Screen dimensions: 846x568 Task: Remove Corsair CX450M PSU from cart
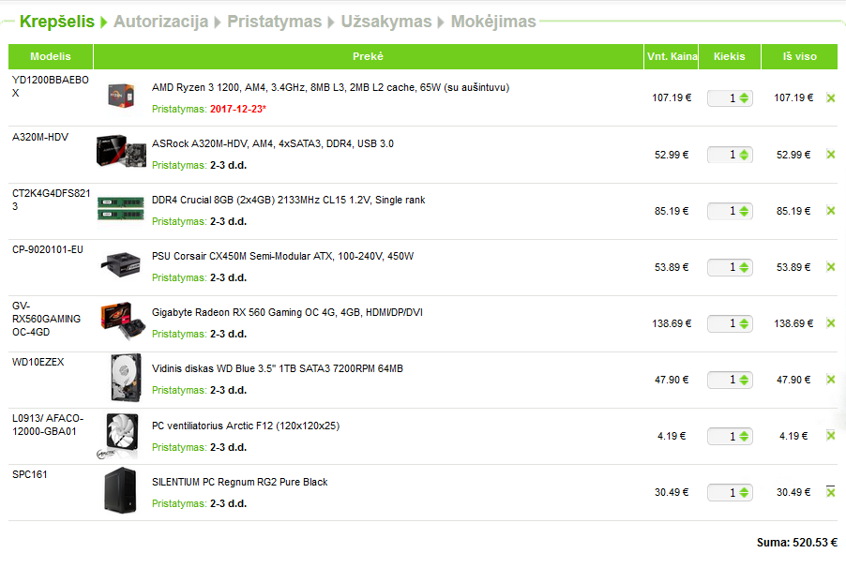tap(830, 267)
